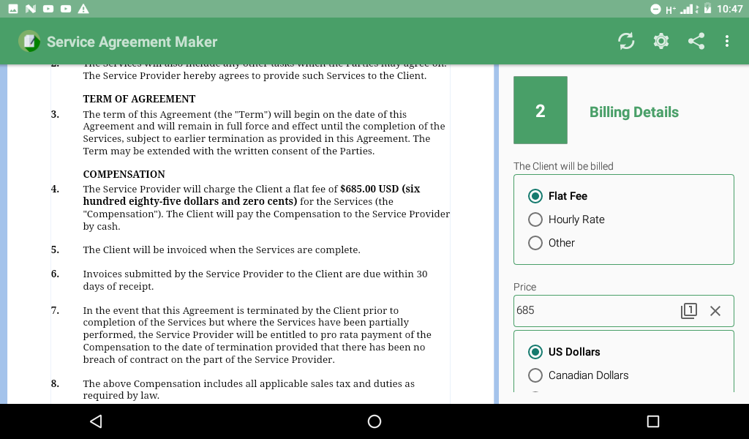Tap the first YouTube notification icon
The image size is (749, 439).
point(48,9)
